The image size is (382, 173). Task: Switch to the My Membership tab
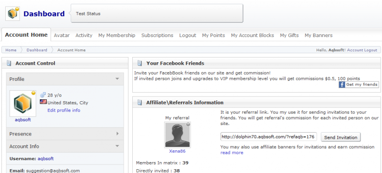(117, 35)
